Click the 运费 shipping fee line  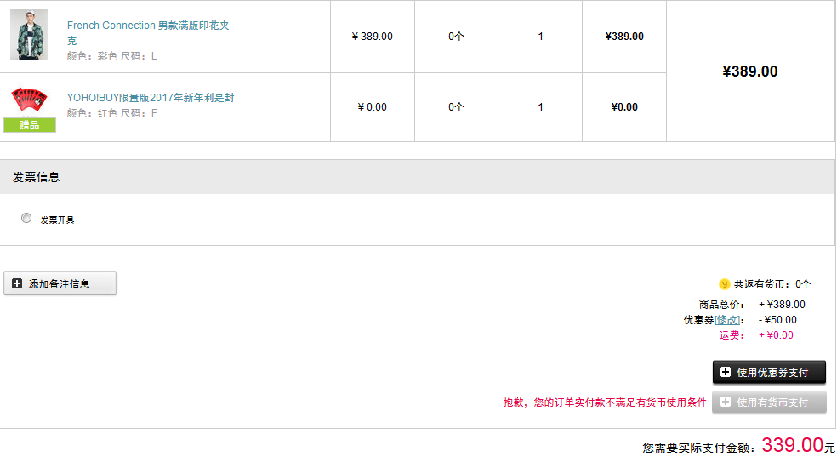[756, 335]
